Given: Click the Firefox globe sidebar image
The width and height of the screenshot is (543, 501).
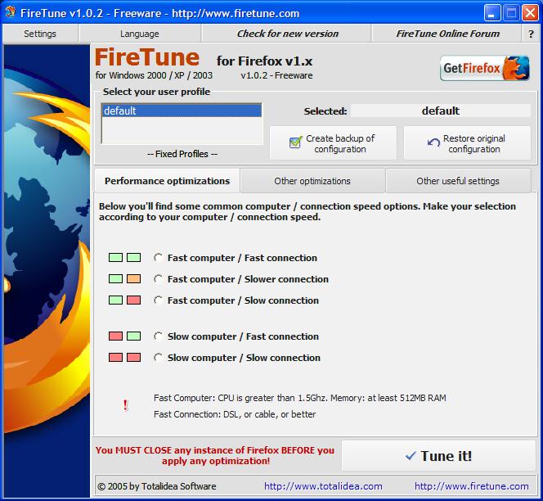Looking at the screenshot, I should 47,270.
